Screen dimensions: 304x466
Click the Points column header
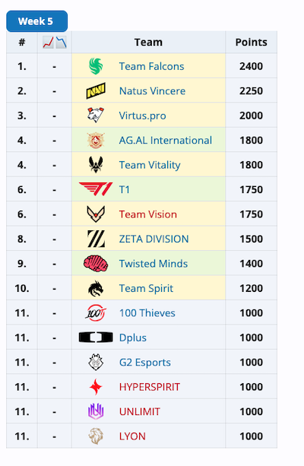251,43
